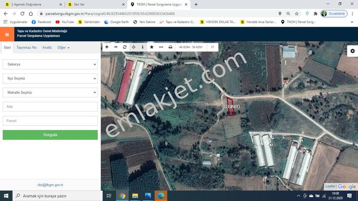Click the info icon in map toolbar
This screenshot has width=358, height=201.
142,47
